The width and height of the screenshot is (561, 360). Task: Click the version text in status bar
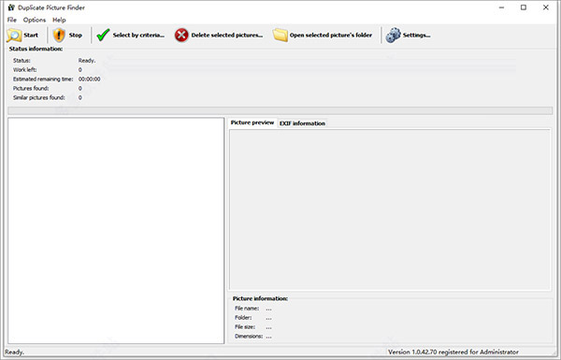point(453,353)
